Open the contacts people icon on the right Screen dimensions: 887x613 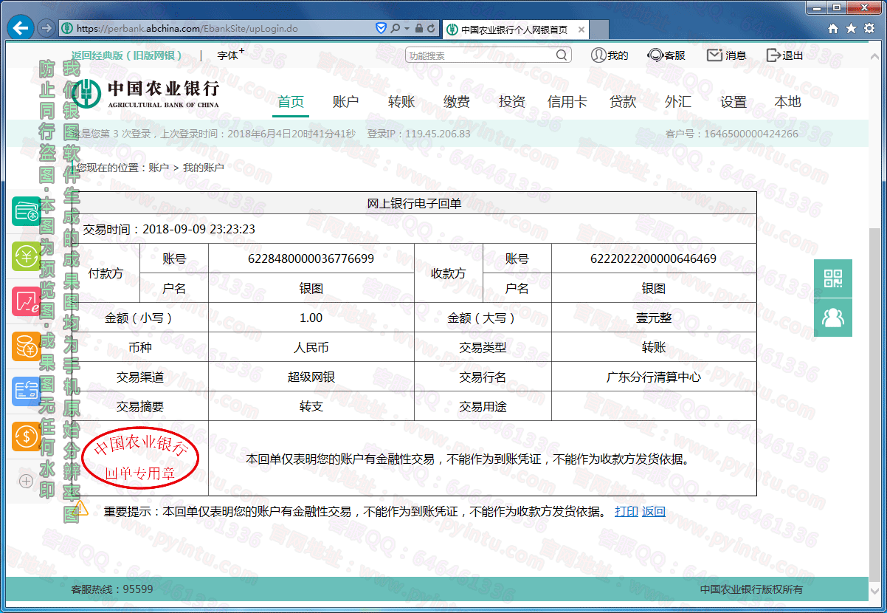833,318
